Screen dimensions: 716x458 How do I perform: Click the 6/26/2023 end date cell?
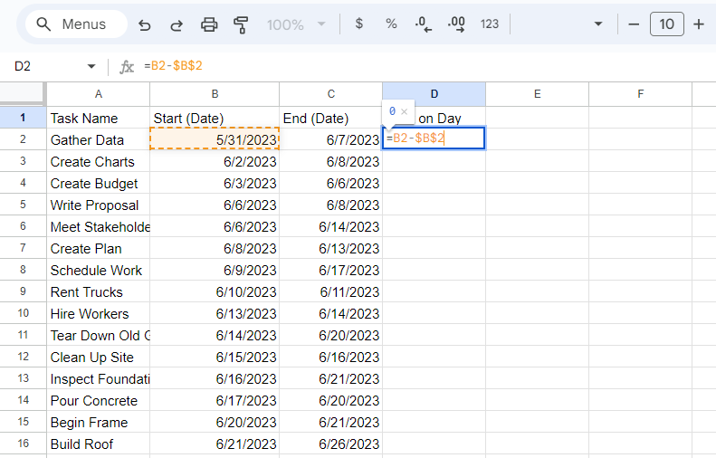331,444
